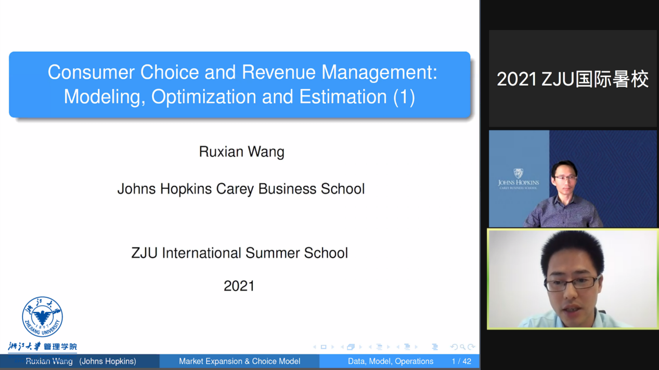This screenshot has width=659, height=370.
Task: Select the 2021 ZJU国际暑校 participant tile
Action: point(573,79)
